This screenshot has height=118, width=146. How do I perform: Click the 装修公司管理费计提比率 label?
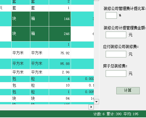[124, 9]
